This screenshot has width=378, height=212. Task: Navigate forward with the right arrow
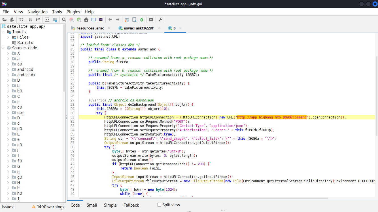(118, 20)
